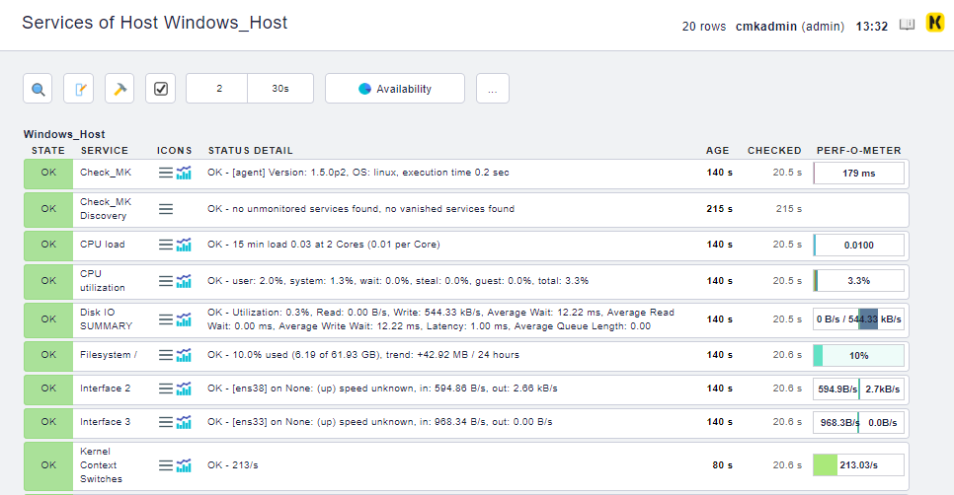The width and height of the screenshot is (954, 495).
Task: Click the Filesystem 10% perf-o-meter bar
Action: click(858, 355)
